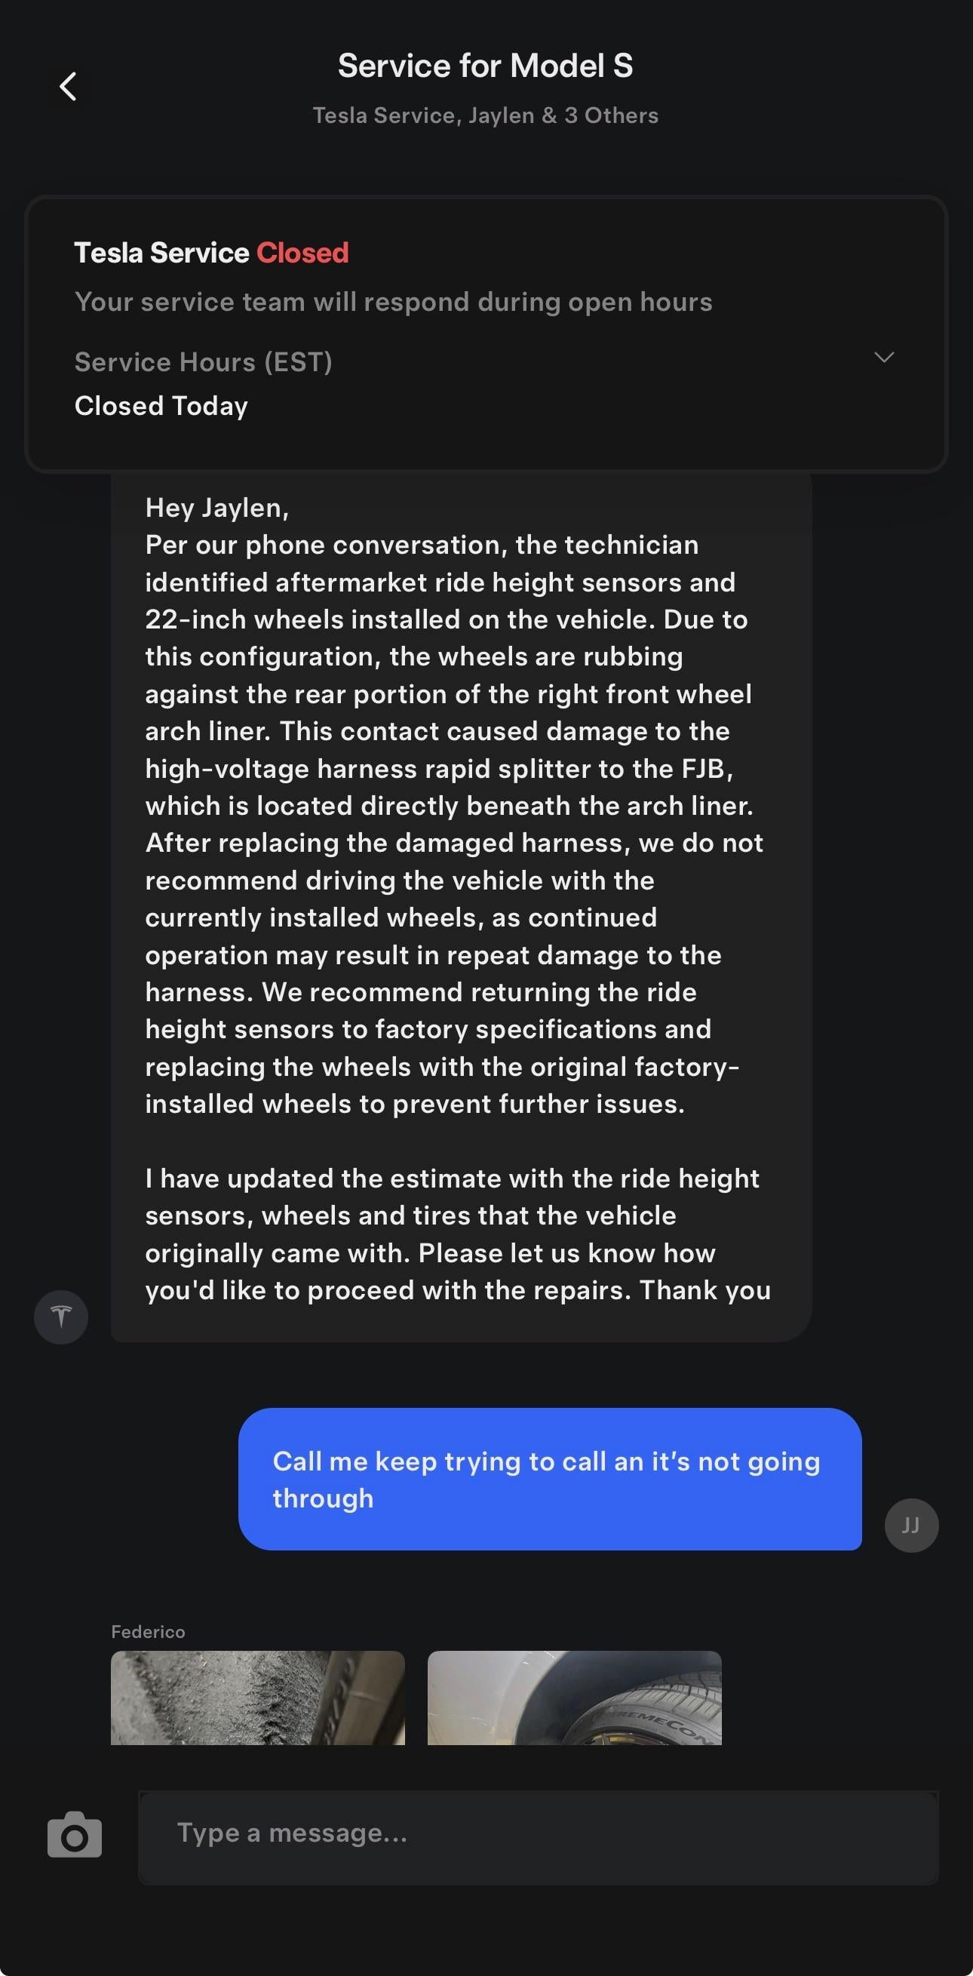Select the blue Call me message bubble

coord(550,1479)
